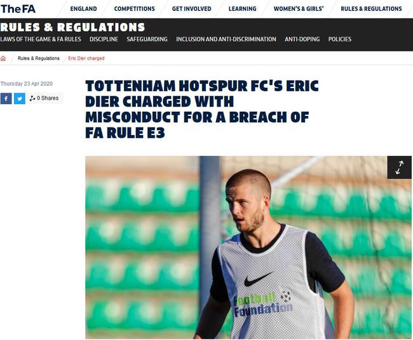413x340 pixels.
Task: Go to Laws of the Game & FA Rules
Action: [41, 39]
